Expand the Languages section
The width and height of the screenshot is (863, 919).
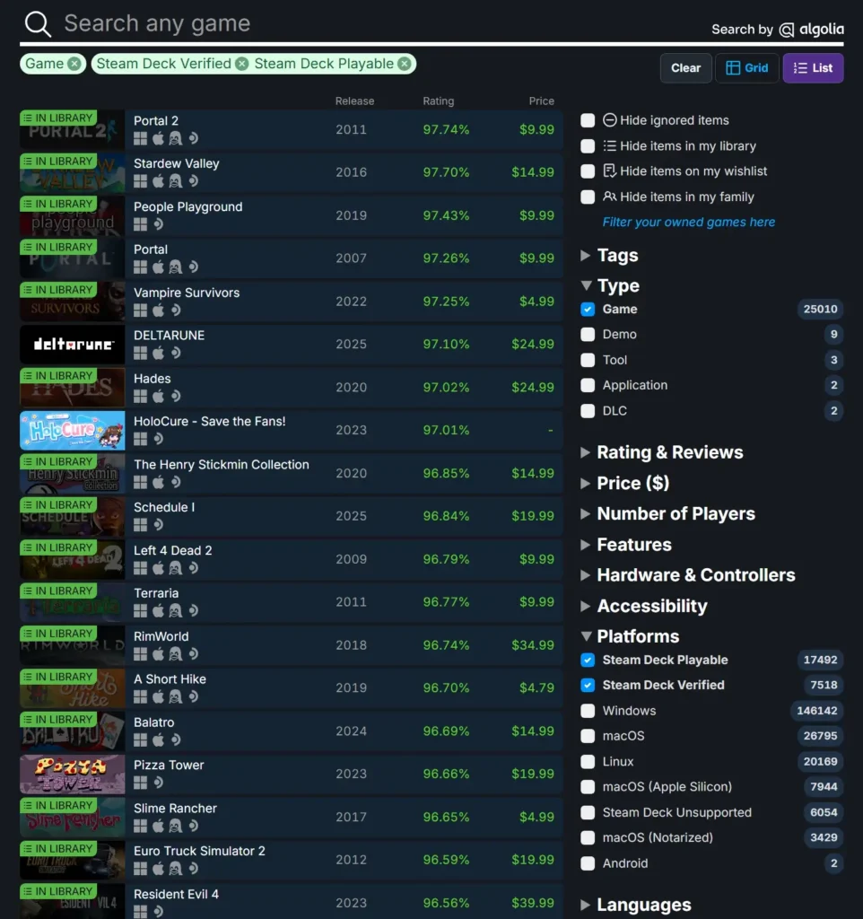(x=636, y=905)
